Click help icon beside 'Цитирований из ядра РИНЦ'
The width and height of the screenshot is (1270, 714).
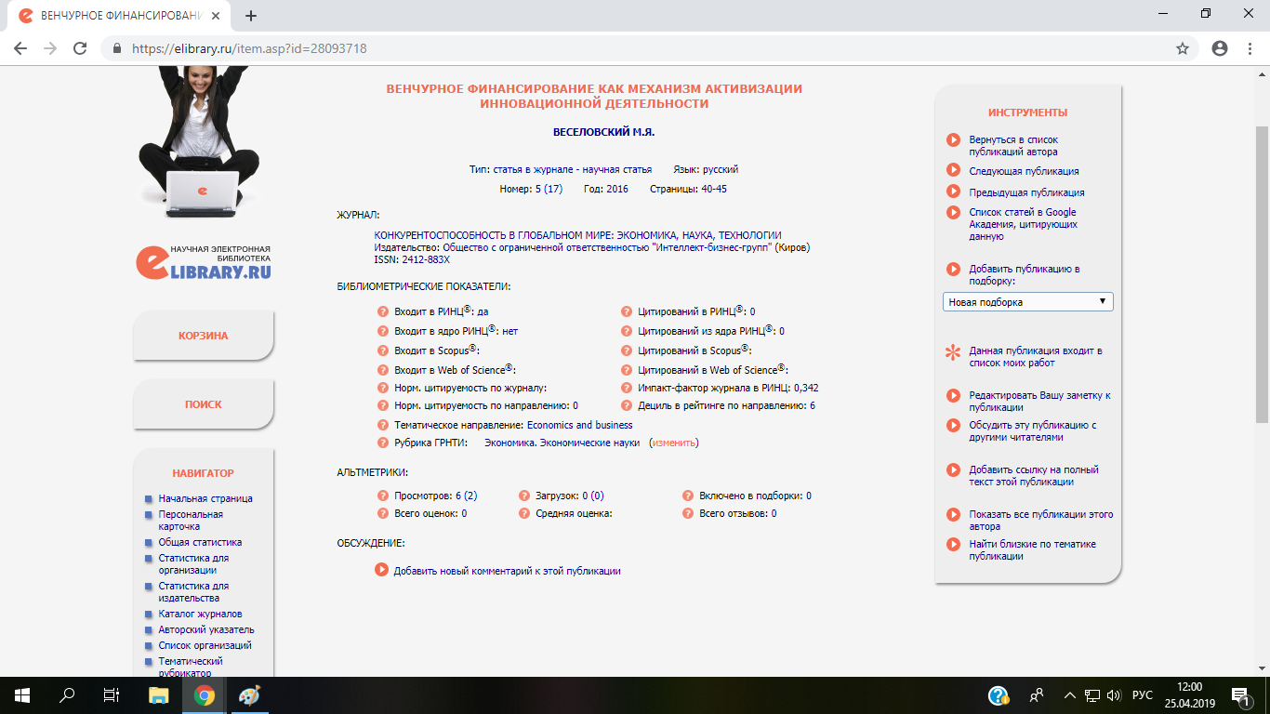[626, 331]
